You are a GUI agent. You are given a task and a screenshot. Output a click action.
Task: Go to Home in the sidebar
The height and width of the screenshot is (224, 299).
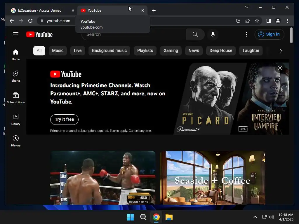[x=16, y=55]
